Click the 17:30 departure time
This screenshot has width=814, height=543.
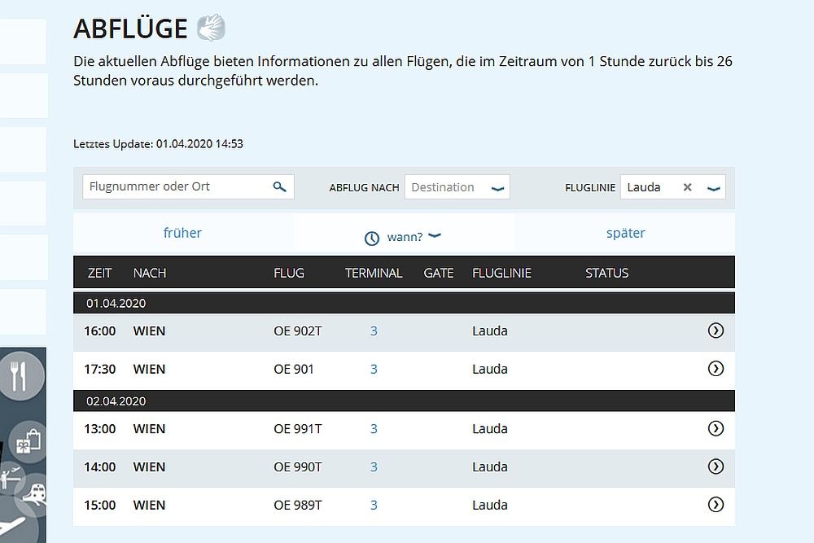coord(99,369)
